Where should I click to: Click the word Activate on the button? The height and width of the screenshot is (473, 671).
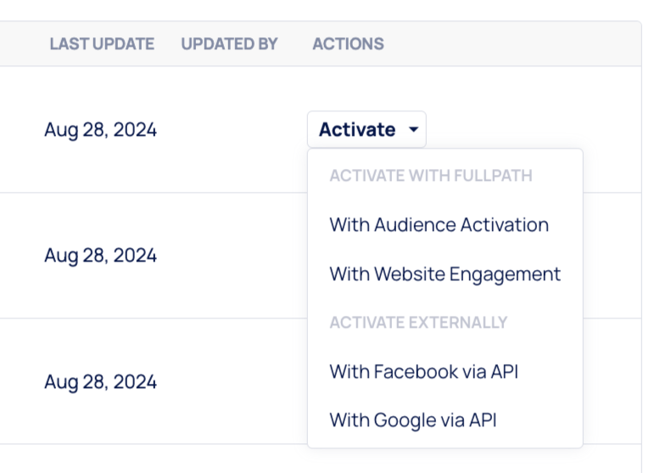356,130
